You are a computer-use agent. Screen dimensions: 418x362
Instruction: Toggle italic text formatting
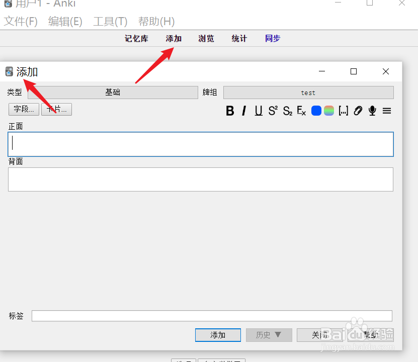pos(244,111)
